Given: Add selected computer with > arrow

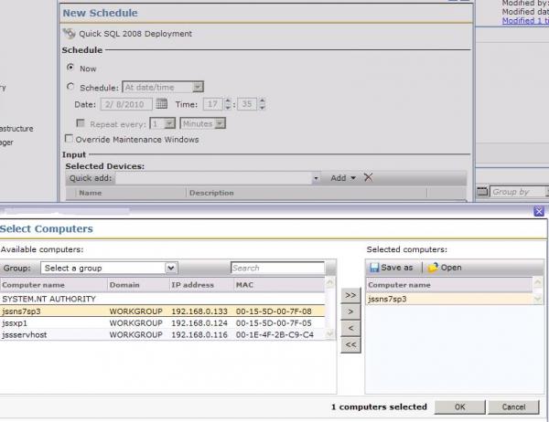Looking at the screenshot, I should 350,311.
